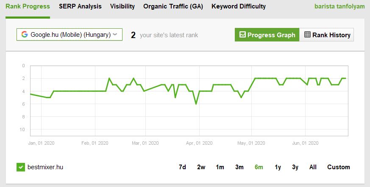Select the Rank Progress tab
Screen dimensions: 370x187
point(28,6)
